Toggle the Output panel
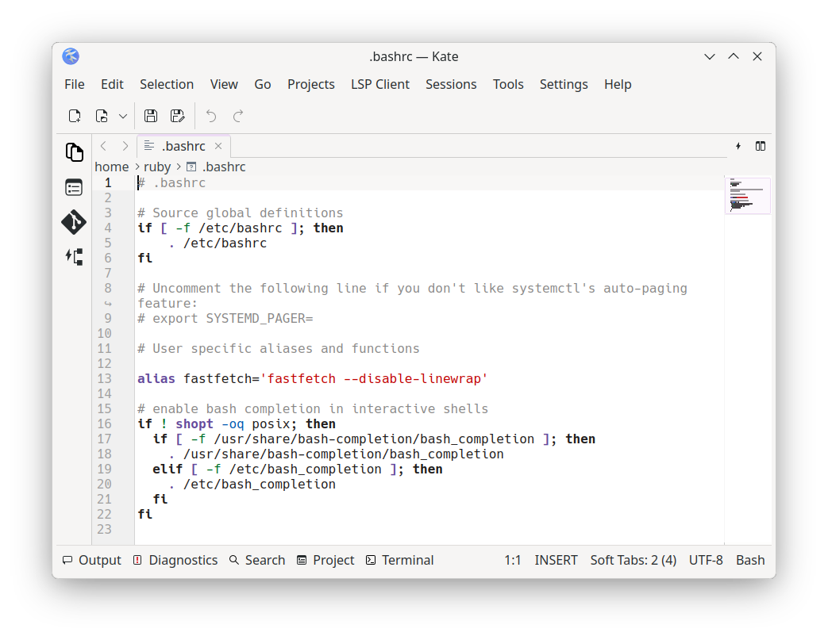 coord(92,560)
